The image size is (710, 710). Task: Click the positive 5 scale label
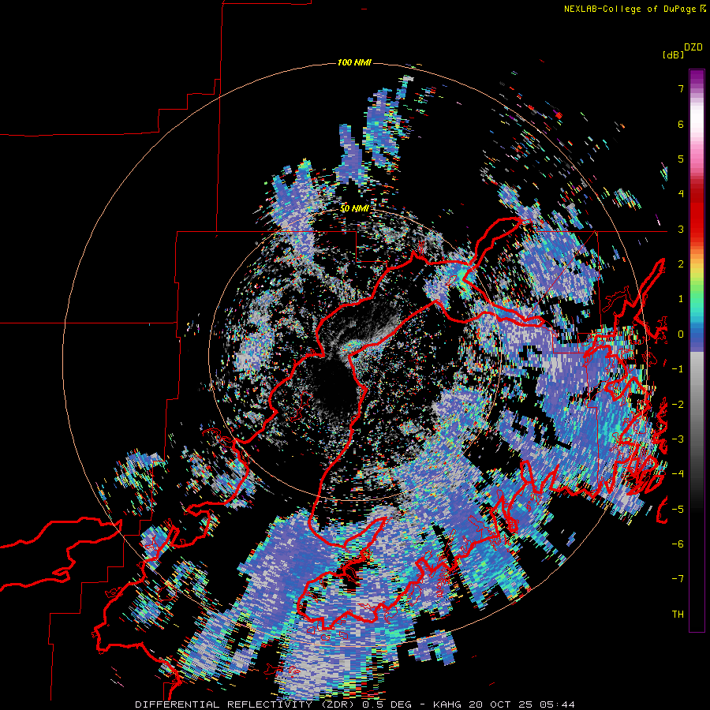[681, 159]
